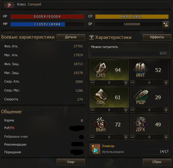Open the Детали combat details button
This screenshot has height=168, width=173.
[71, 37]
